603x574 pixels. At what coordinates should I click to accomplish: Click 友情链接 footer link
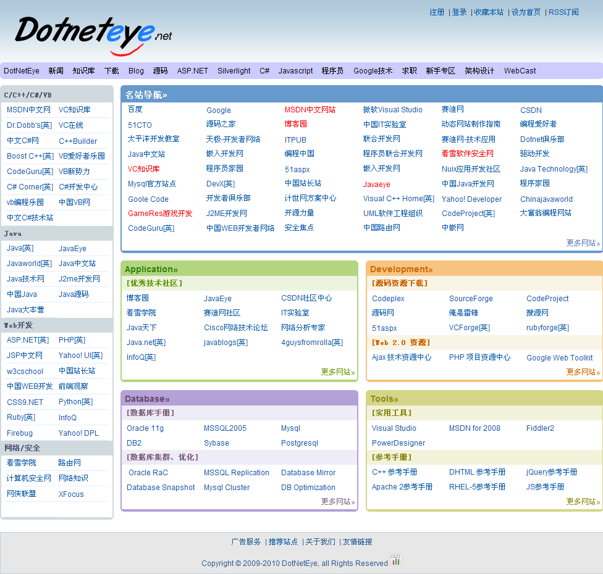click(x=357, y=542)
